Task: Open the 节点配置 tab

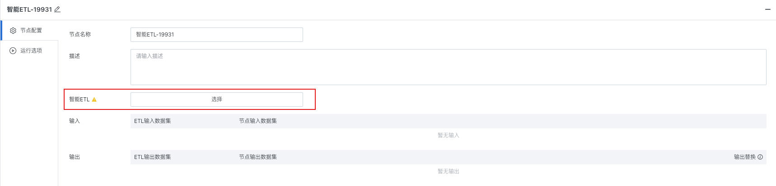Action: pos(30,31)
